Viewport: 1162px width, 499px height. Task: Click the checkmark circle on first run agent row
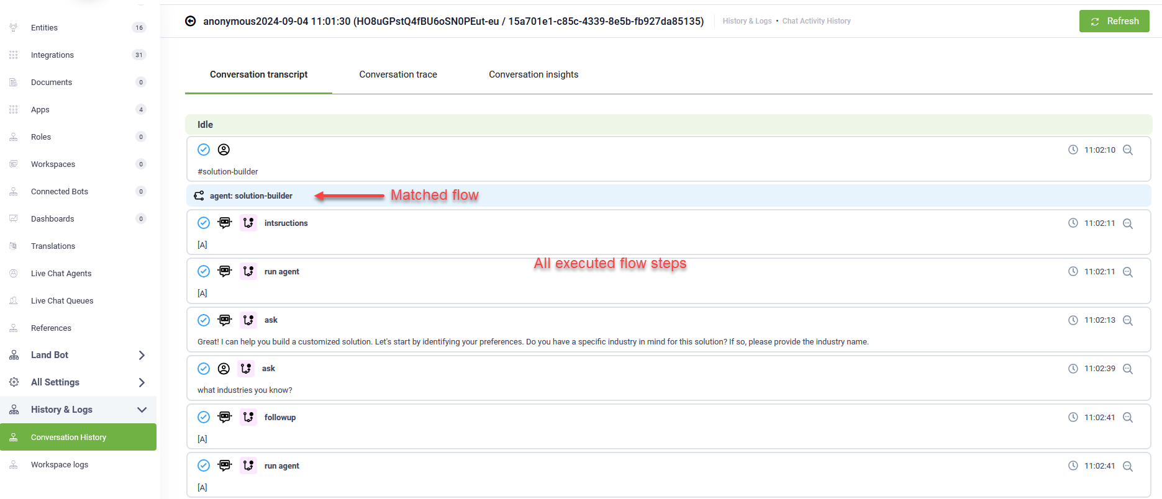(x=204, y=271)
